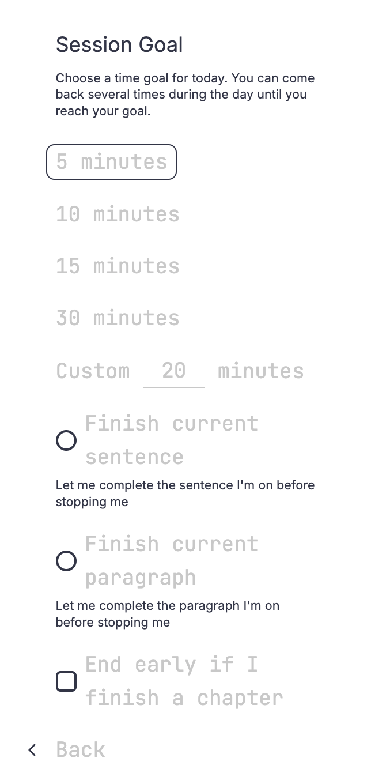Choose the 10 minutes time goal
The height and width of the screenshot is (784, 371).
click(118, 214)
